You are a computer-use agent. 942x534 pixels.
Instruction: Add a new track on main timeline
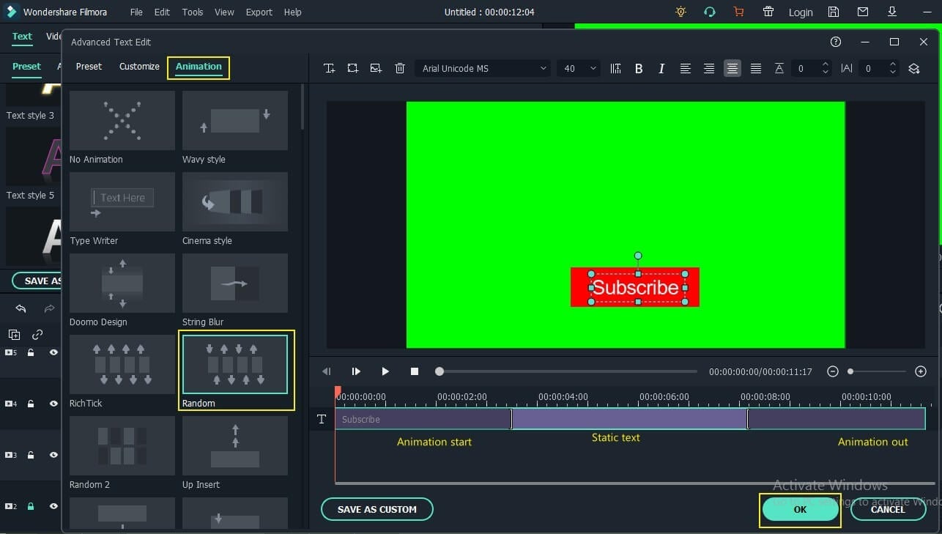[14, 335]
